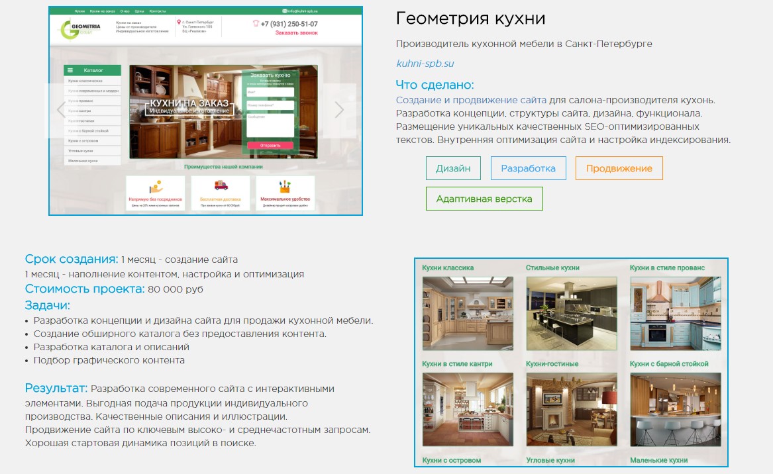Viewport: 773px width, 474px height.
Task: Click Кухни с островом label in gallery preview
Action: click(452, 460)
